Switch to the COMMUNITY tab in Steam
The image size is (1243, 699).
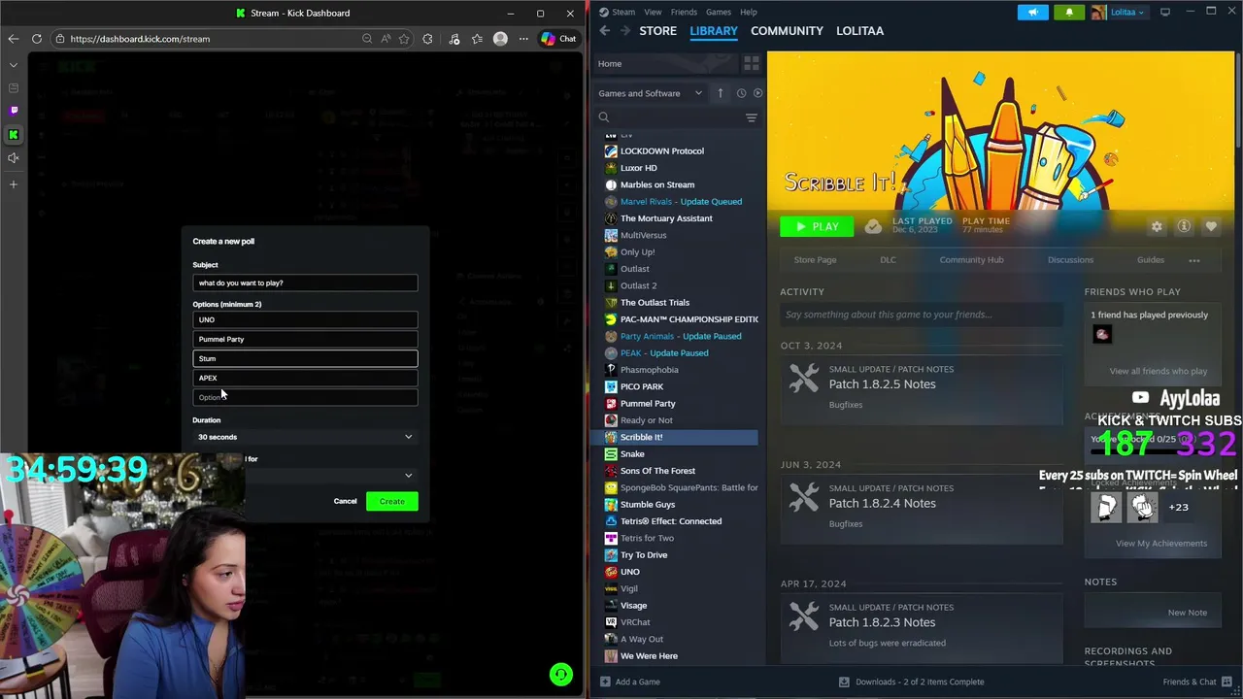(x=787, y=31)
